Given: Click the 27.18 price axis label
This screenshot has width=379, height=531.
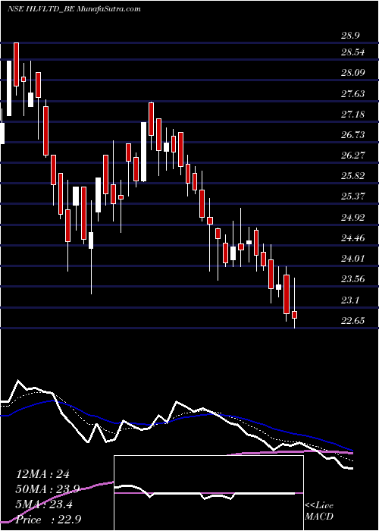Looking at the screenshot, I should tap(353, 114).
